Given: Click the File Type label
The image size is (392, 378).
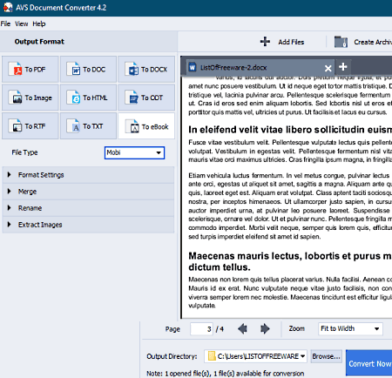Looking at the screenshot, I should 24,152.
